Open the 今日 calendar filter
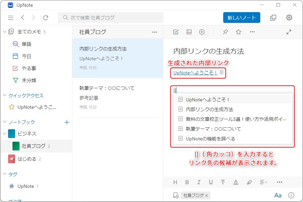The image size is (303, 202). tap(26, 56)
